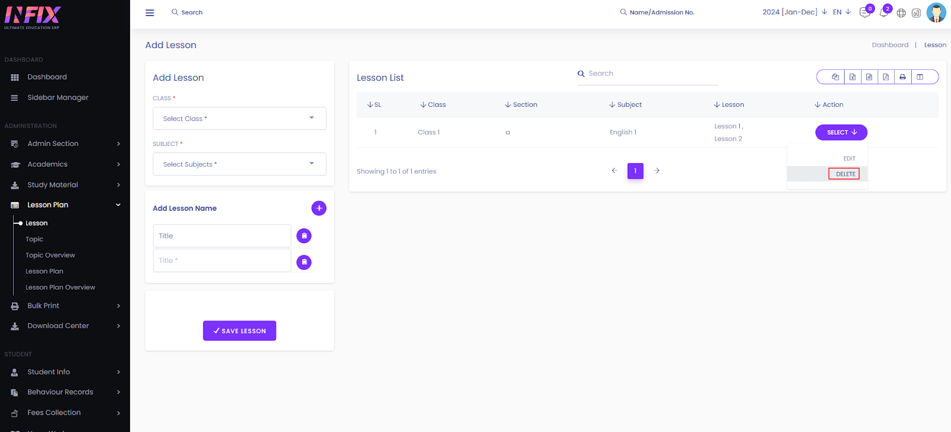Click the SAVE LESSON button
Screen dimensions: 951x432
(x=240, y=331)
